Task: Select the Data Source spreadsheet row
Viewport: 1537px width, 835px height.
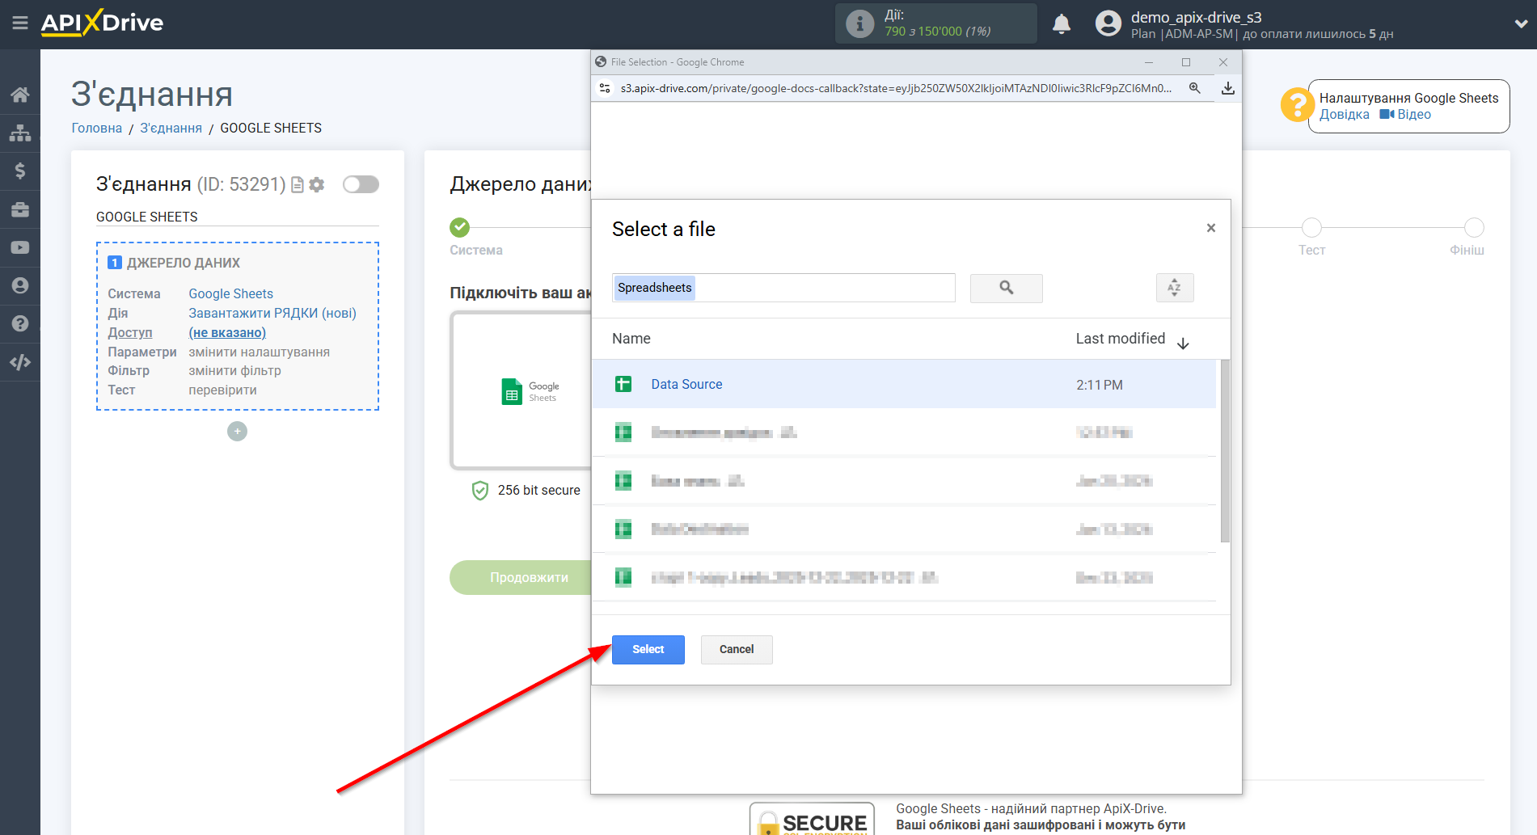Action: 686,384
